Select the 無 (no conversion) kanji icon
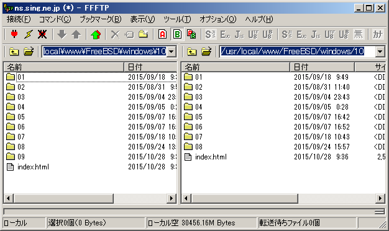The image size is (389, 231). (358, 34)
